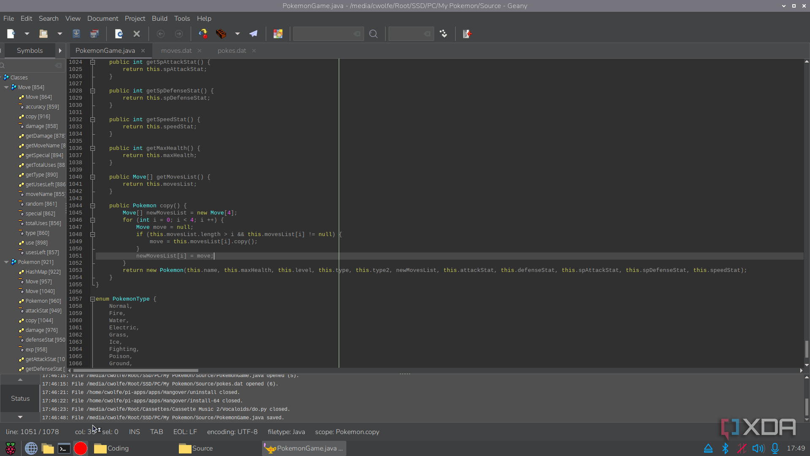Image resolution: width=810 pixels, height=456 pixels.
Task: Switch to the Coding folder window
Action: click(111, 448)
